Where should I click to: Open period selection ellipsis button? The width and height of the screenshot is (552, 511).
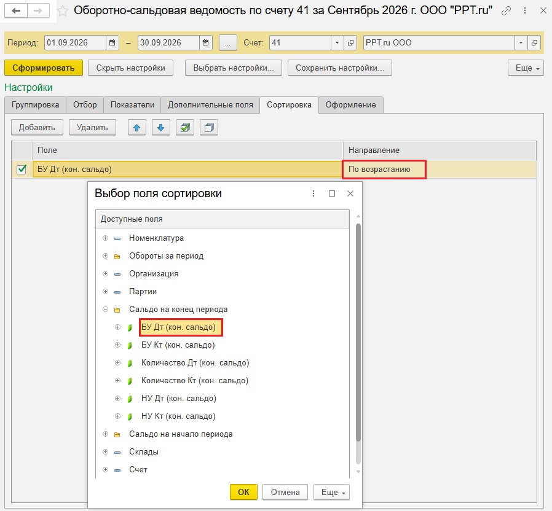[x=228, y=42]
